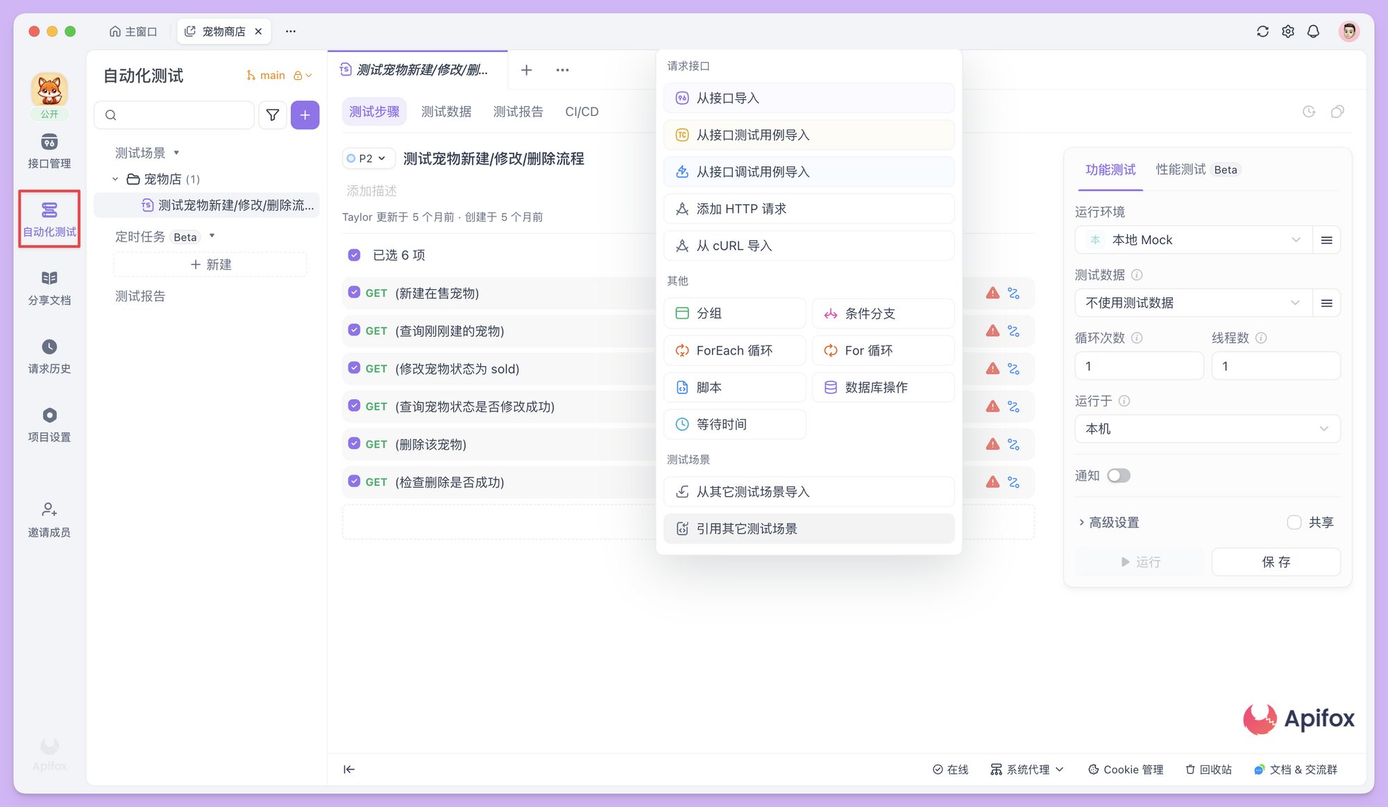This screenshot has width=1388, height=807.
Task: Click 新建 under 定时任务
Action: pyautogui.click(x=209, y=264)
